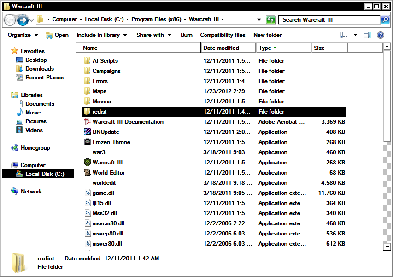Click the Forward navigation arrow
The height and width of the screenshot is (277, 393).
coord(23,20)
